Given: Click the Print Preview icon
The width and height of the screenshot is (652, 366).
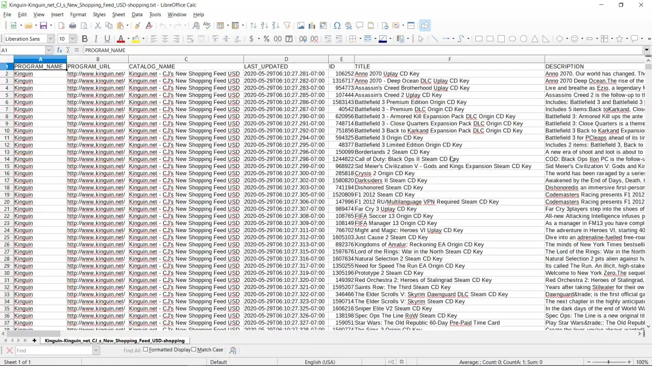Looking at the screenshot, I should tap(84, 25).
